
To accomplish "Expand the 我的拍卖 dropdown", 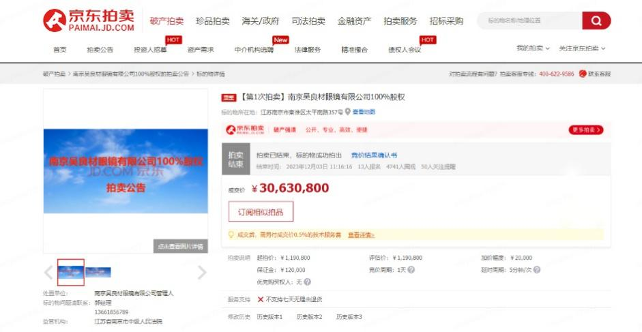I will [x=532, y=48].
